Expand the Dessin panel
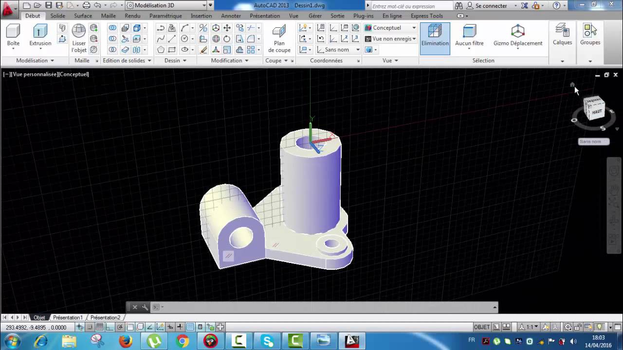 (x=176, y=61)
